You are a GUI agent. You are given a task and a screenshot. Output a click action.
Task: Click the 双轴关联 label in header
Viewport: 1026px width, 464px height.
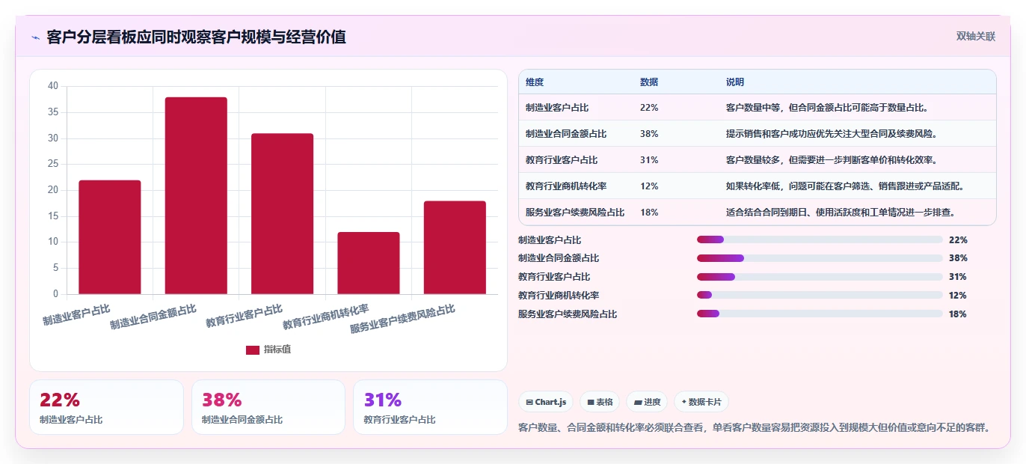click(x=975, y=36)
